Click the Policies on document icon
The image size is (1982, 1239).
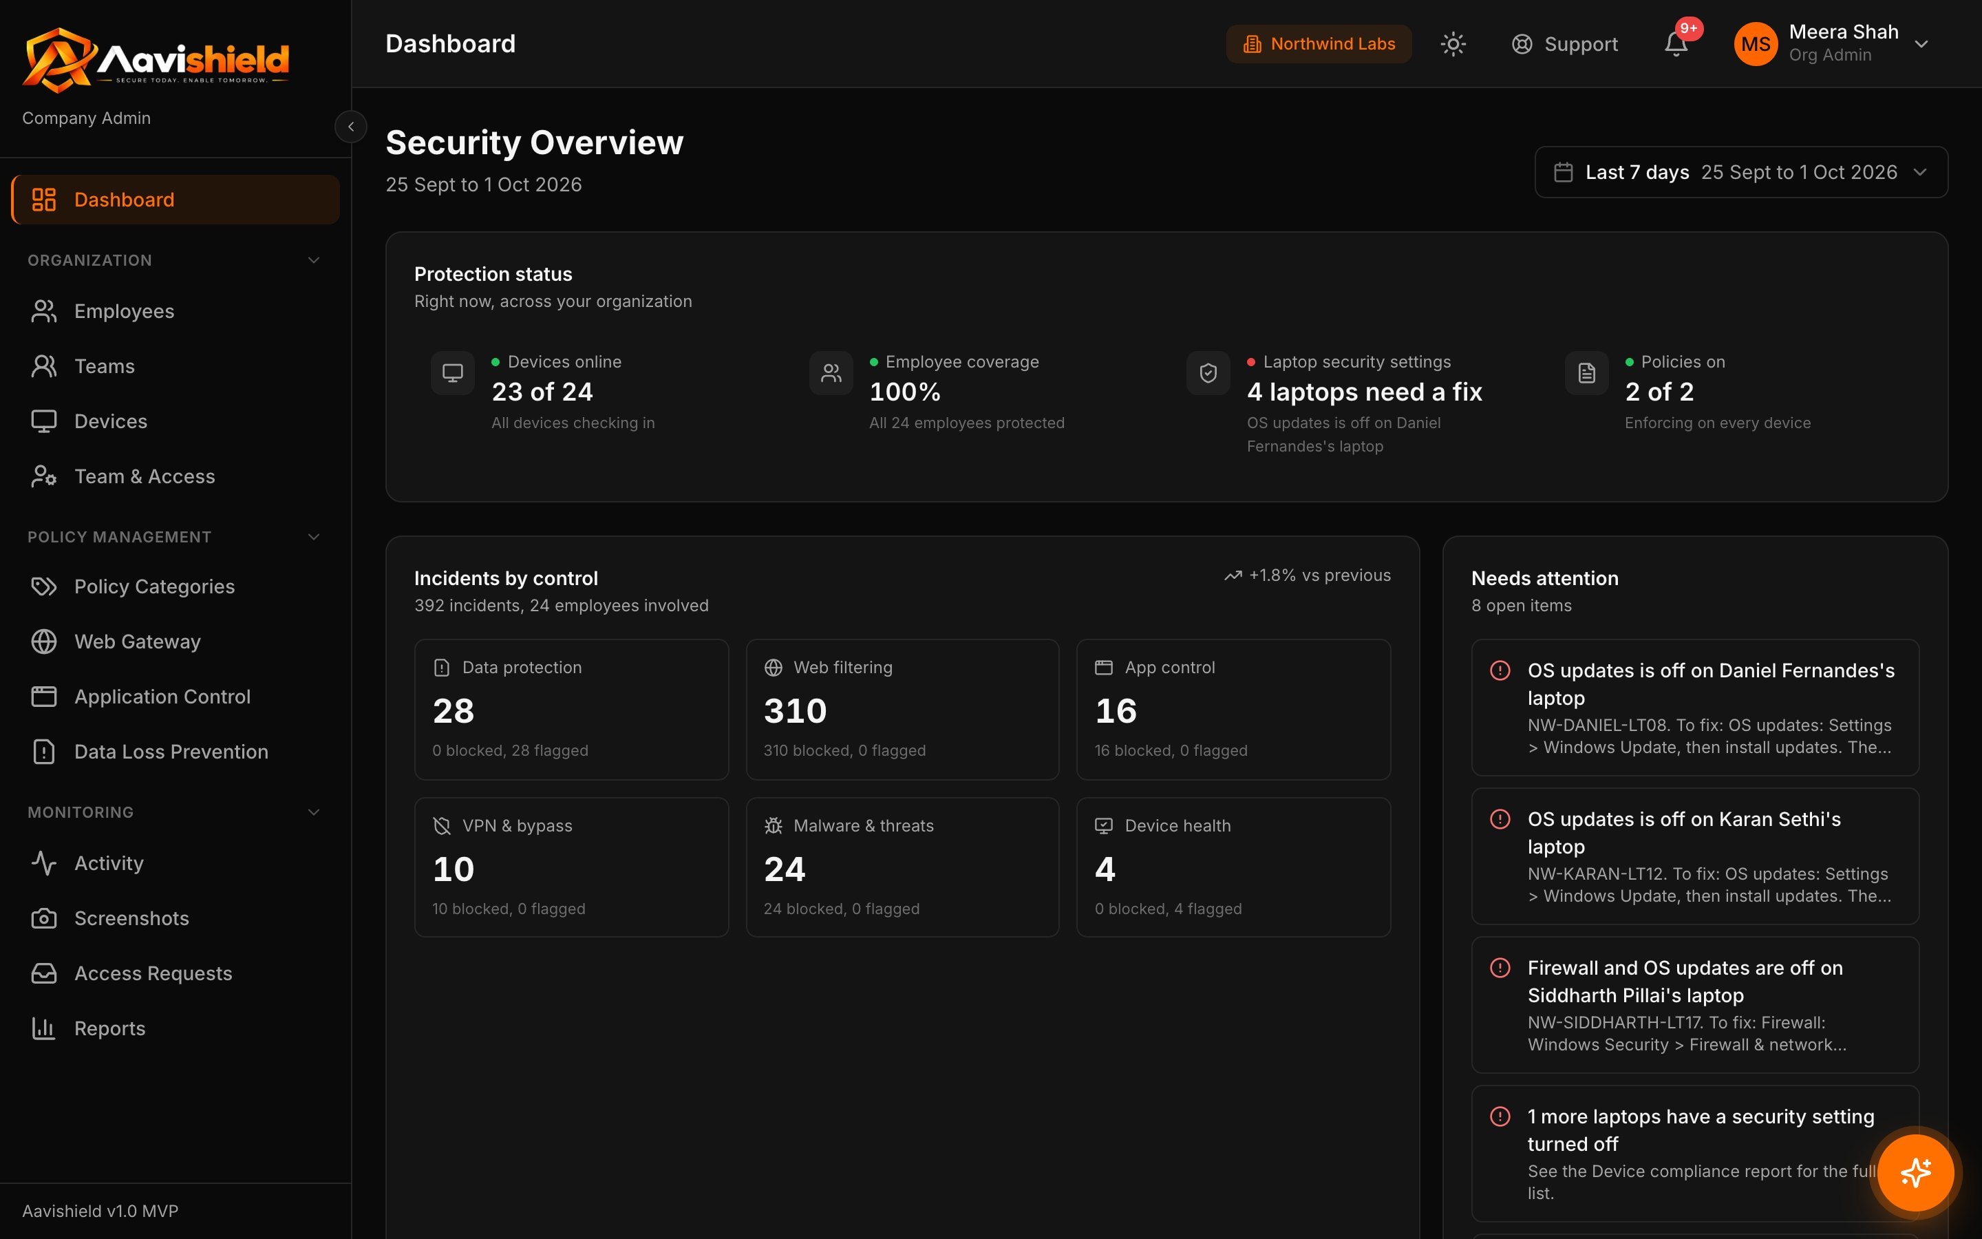(x=1586, y=374)
